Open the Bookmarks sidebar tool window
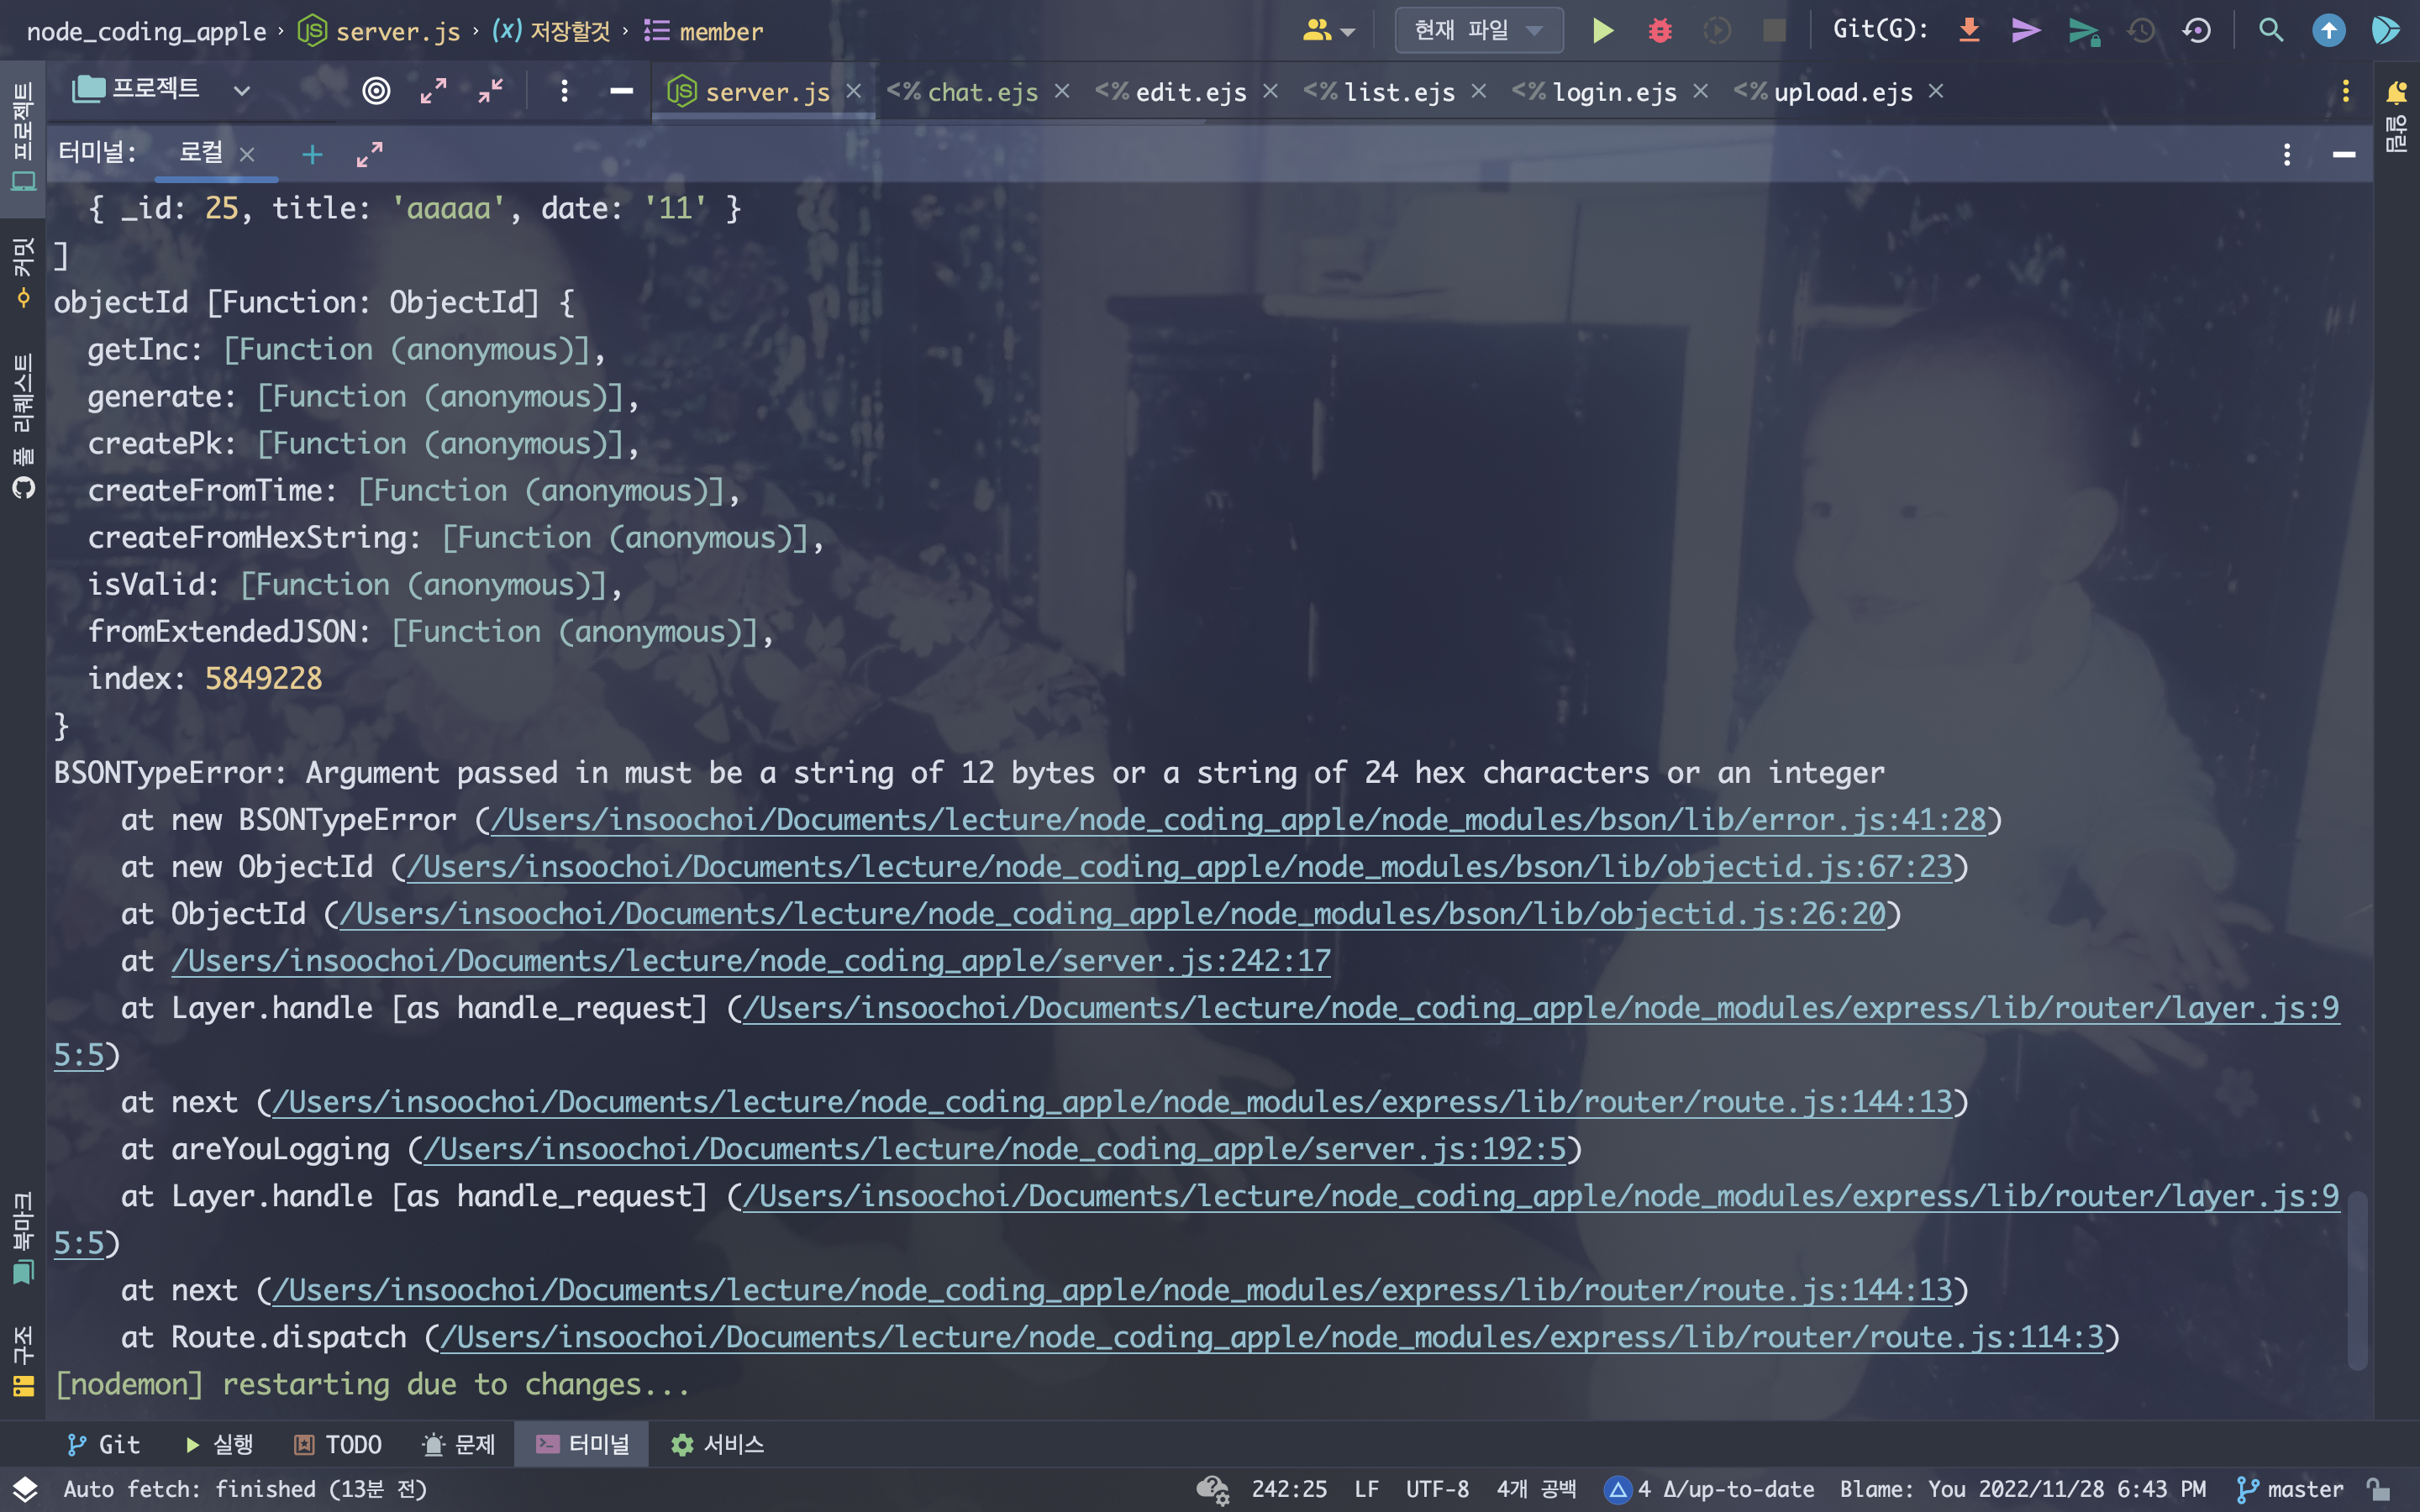 pos(23,1237)
